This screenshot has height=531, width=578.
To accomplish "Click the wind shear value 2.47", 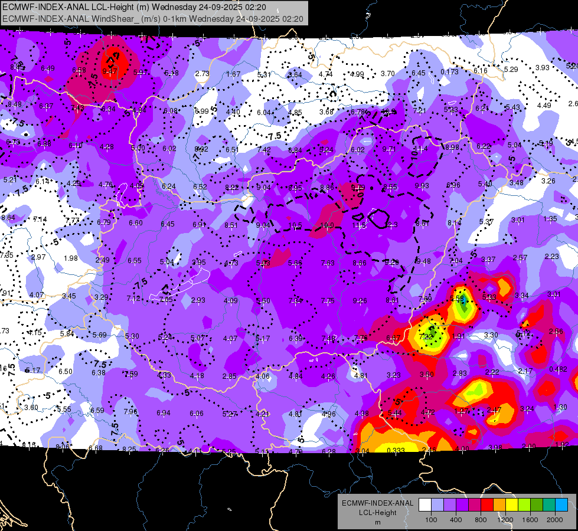I will (494, 409).
